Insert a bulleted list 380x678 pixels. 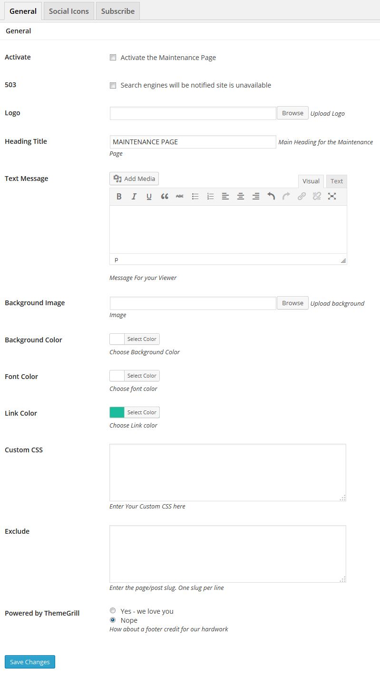click(x=195, y=196)
